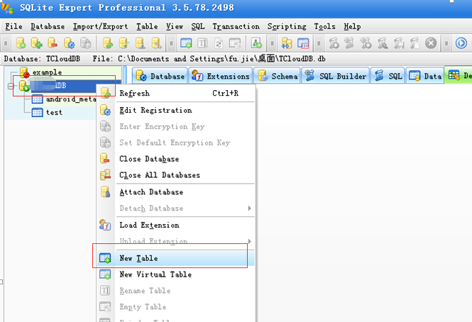Open the SQL menu in menu bar
Screen dimensions: 472x322
198,26
